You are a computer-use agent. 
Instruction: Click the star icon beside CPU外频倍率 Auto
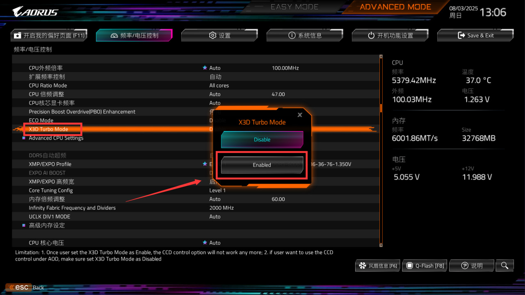205,68
